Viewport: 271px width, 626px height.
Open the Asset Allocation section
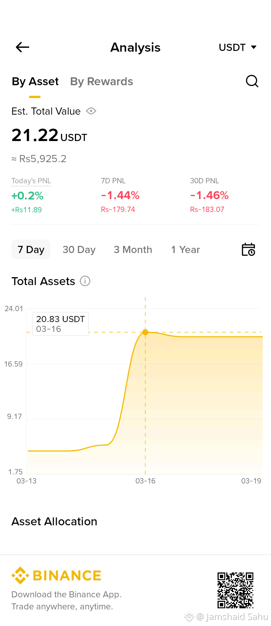[x=55, y=522]
